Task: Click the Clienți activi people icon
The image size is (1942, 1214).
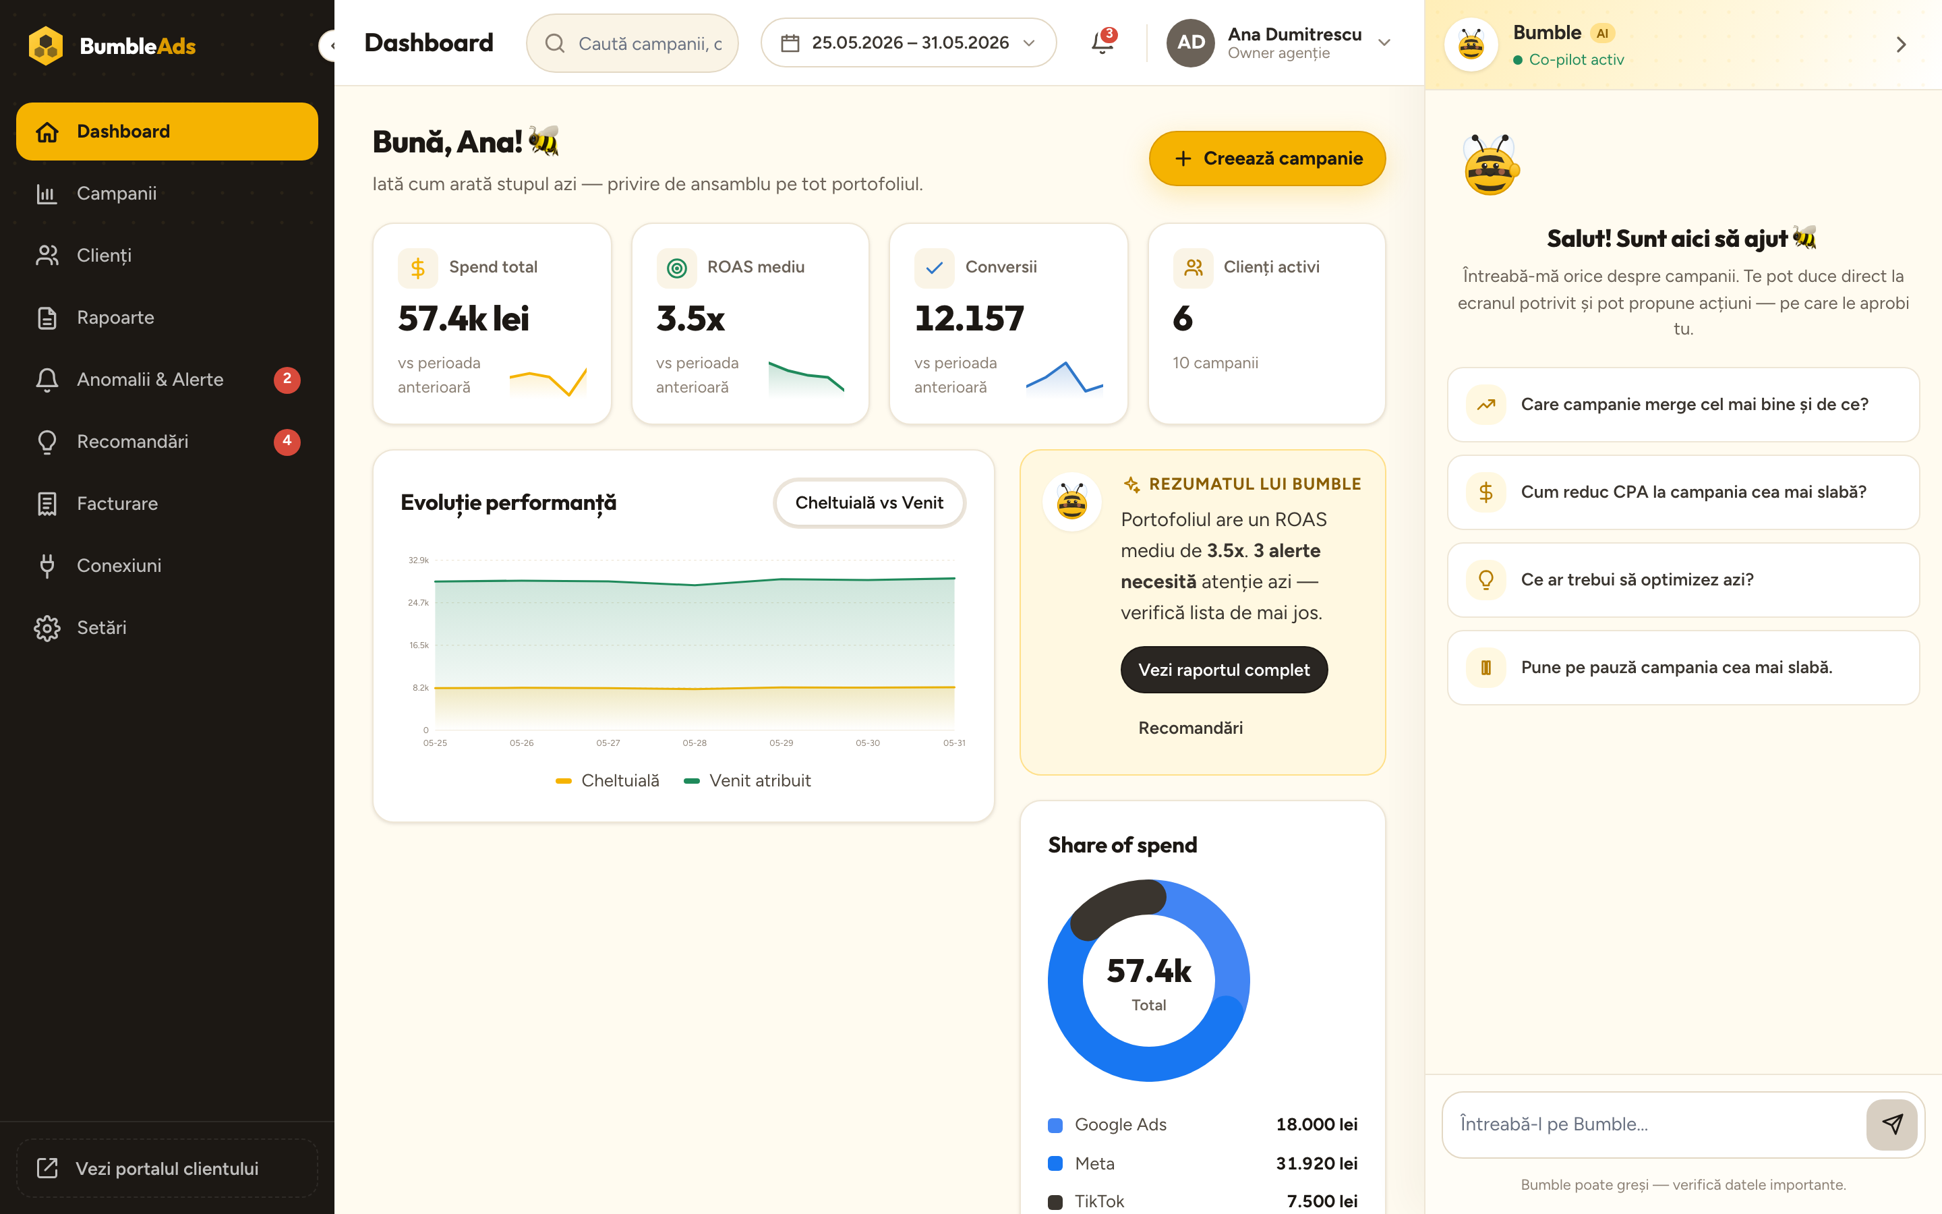Action: pyautogui.click(x=1194, y=268)
